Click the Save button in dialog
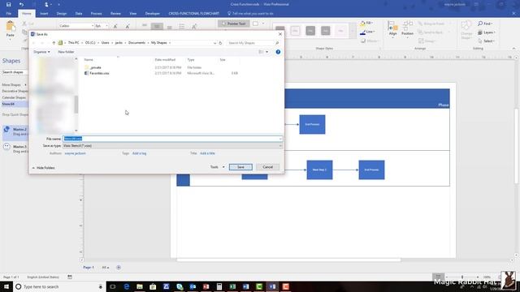 click(240, 167)
